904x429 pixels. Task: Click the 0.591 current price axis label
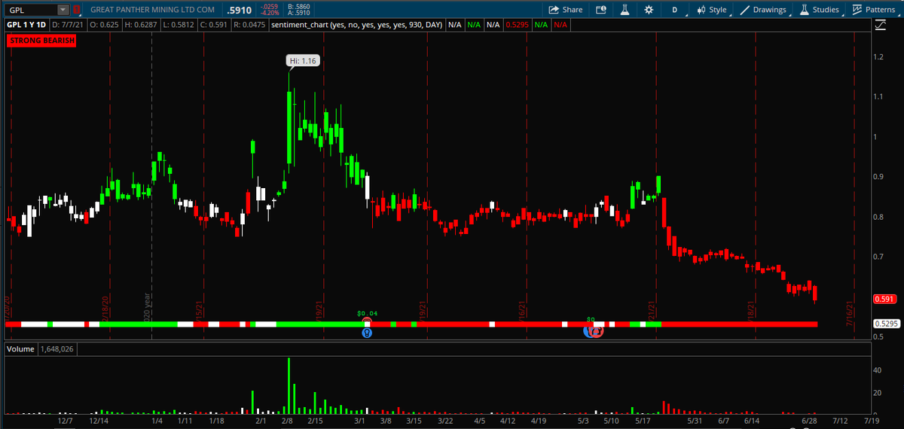(884, 299)
